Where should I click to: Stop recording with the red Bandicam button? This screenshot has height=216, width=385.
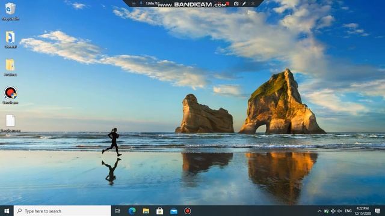tap(227, 4)
